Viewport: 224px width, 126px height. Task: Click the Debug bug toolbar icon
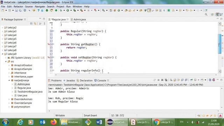point(61,10)
